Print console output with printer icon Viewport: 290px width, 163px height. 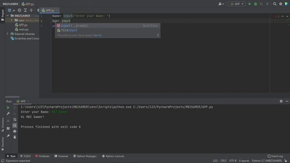coord(15,131)
